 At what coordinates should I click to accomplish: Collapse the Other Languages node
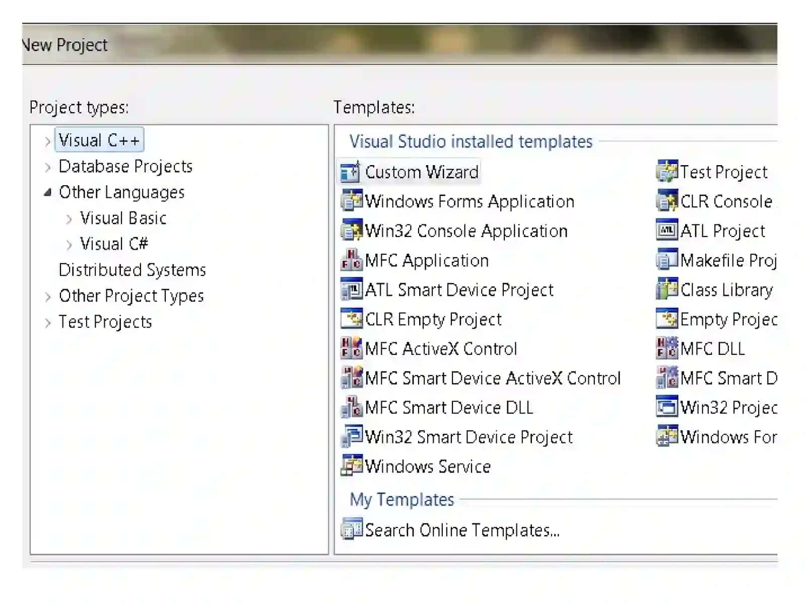47,192
